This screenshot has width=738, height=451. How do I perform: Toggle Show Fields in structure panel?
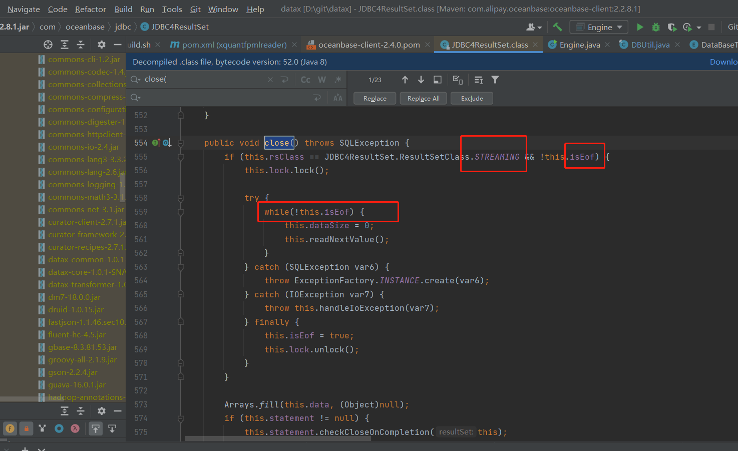tap(11, 428)
